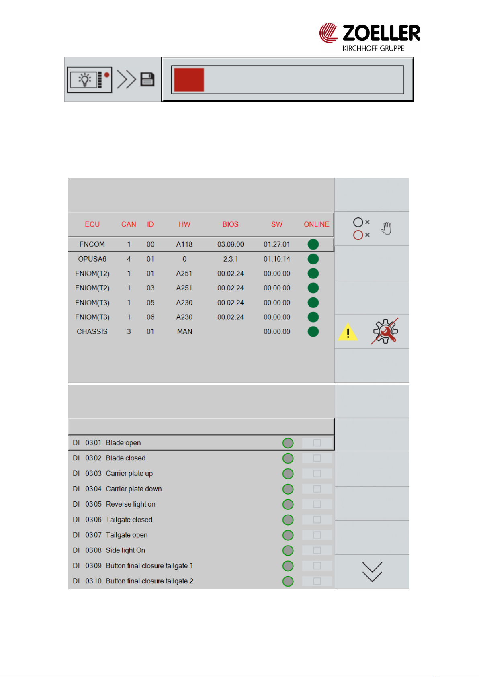Click the double down chevron page button
The image size is (479, 677).
pyautogui.click(x=372, y=572)
